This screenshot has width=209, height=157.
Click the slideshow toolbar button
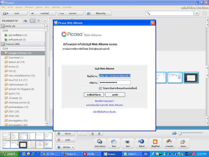click(x=42, y=13)
